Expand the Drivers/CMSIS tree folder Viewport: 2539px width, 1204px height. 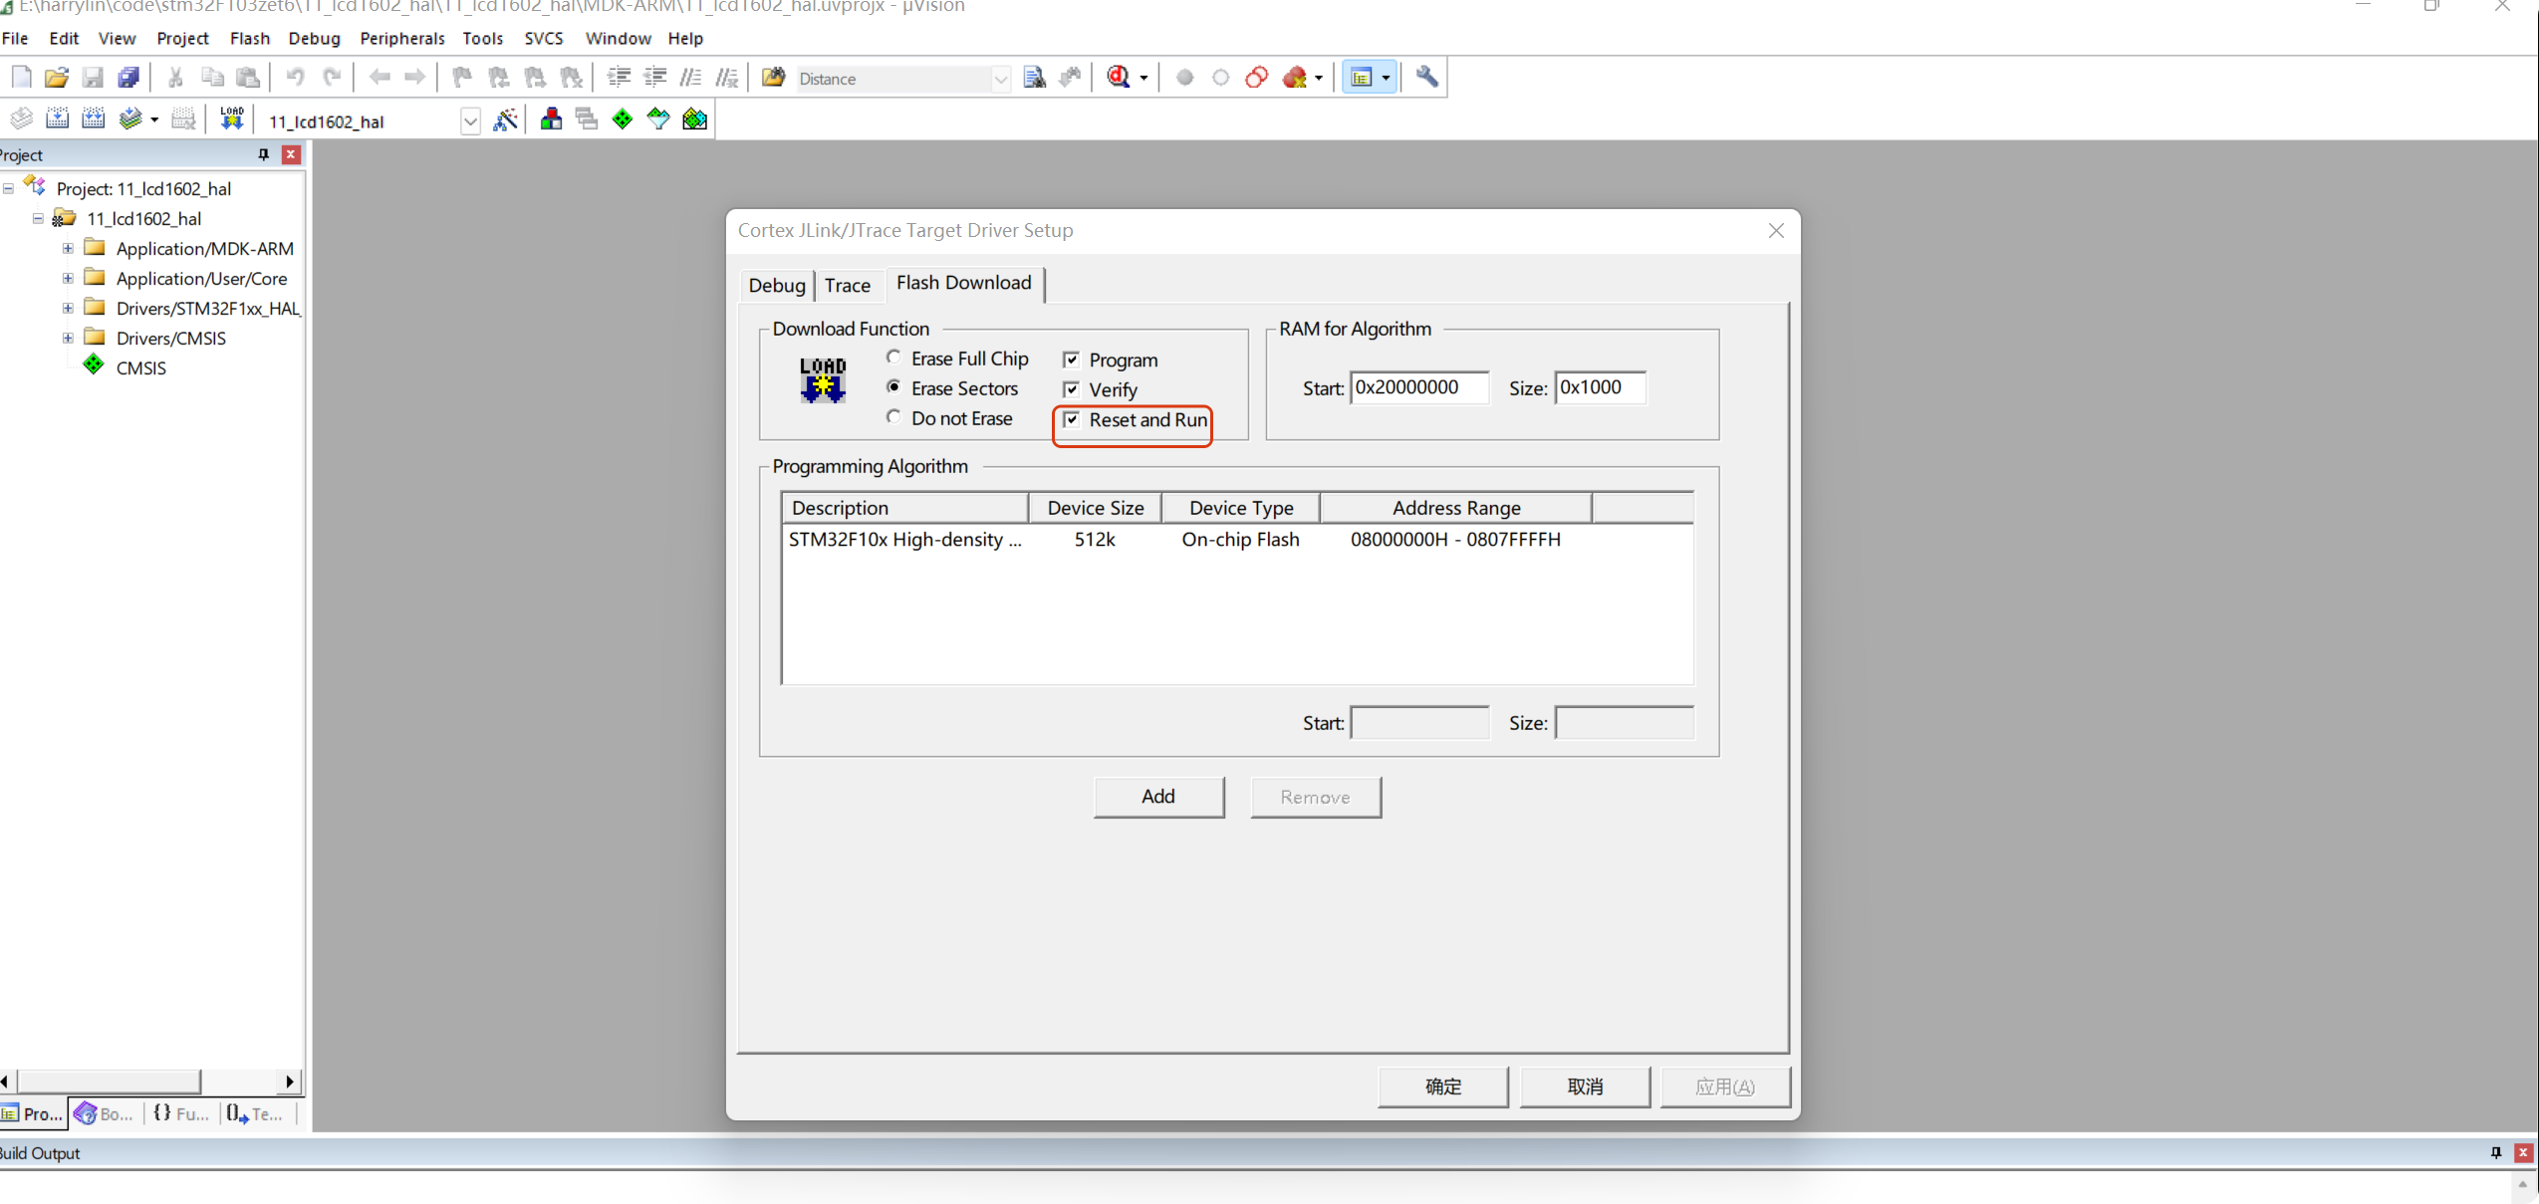pos(68,339)
